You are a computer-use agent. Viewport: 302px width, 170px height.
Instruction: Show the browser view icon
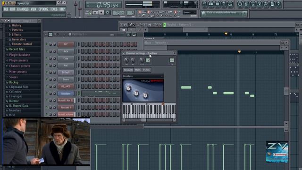tap(224, 4)
